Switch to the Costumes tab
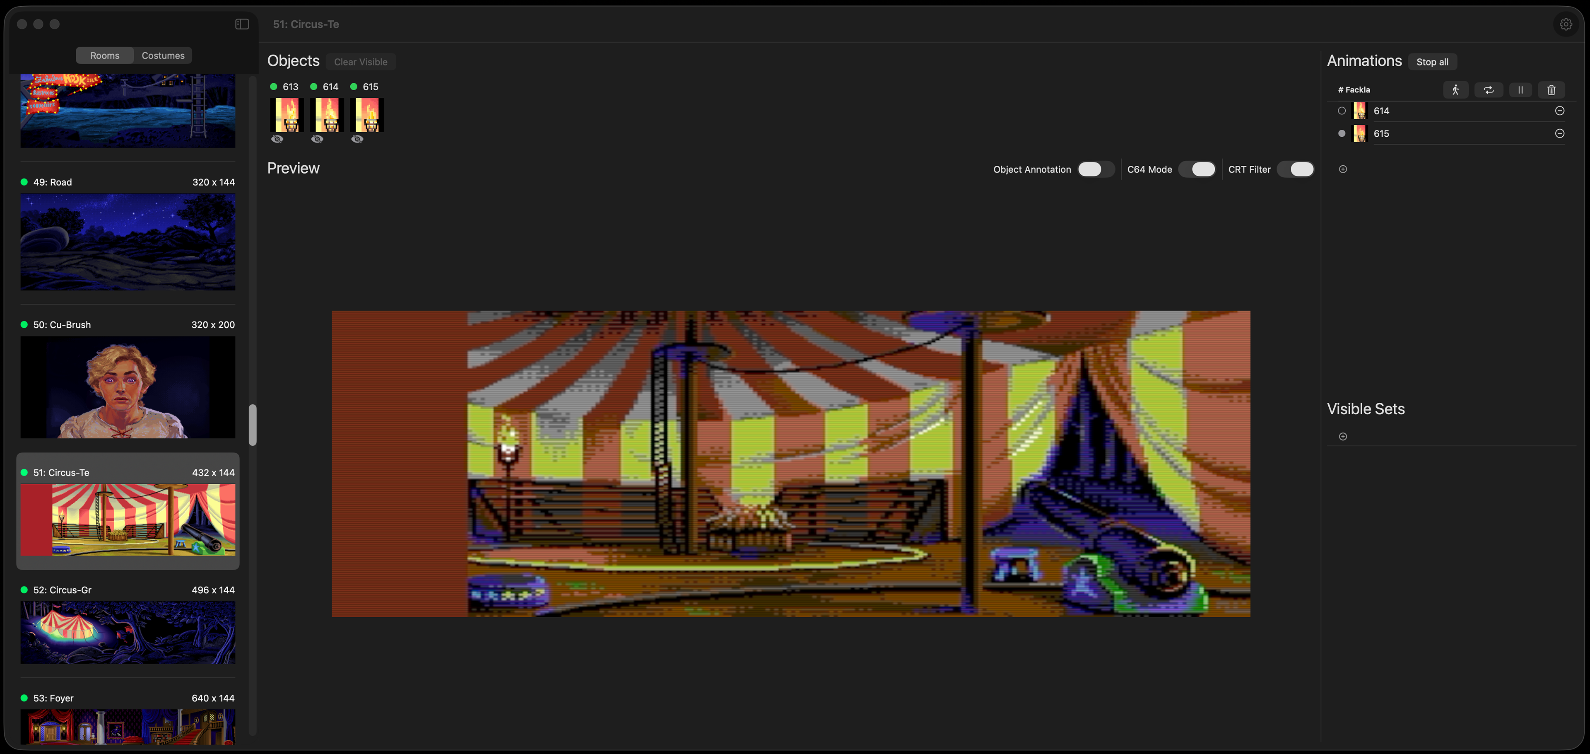This screenshot has width=1590, height=754. tap(163, 56)
